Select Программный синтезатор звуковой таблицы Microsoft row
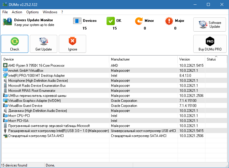Image resolution: width=229 pixels, height=168 pixels. click(x=114, y=126)
